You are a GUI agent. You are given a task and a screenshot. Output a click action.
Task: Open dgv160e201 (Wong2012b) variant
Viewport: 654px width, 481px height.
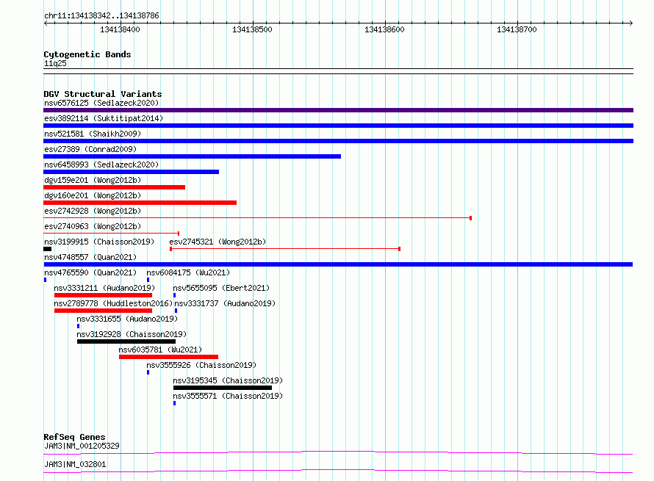tap(93, 195)
